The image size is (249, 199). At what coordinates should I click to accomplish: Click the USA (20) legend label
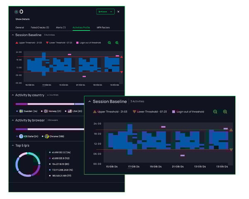point(77,111)
